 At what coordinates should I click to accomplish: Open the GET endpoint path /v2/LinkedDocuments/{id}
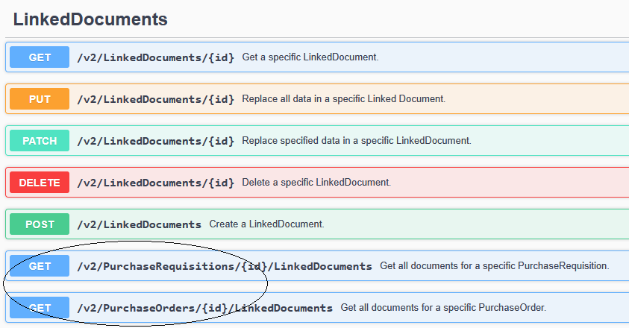pos(155,57)
